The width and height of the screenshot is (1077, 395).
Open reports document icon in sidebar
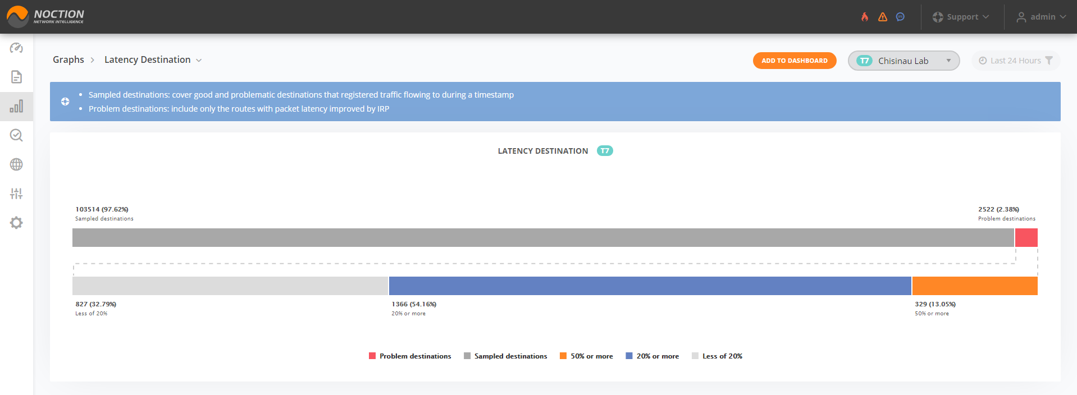tap(16, 77)
